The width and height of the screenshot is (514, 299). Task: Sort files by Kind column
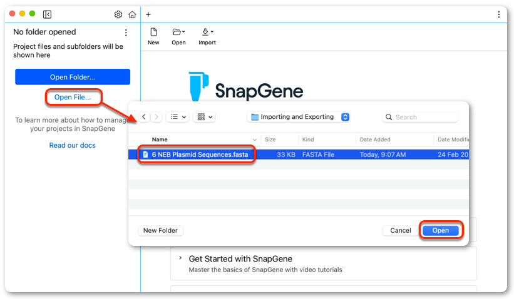(308, 139)
